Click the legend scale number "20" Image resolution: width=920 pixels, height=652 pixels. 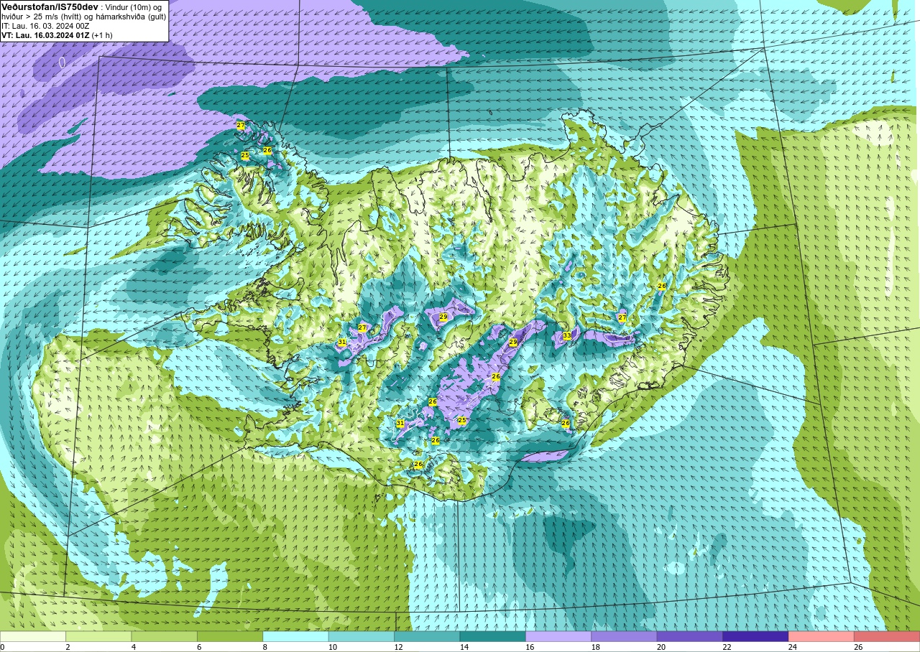[x=661, y=647]
